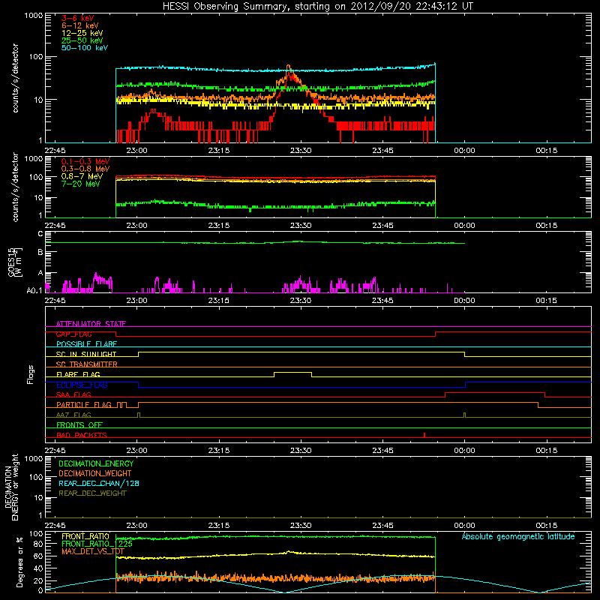This screenshot has height=600, width=600.
Task: Select the SAA_FLAG label
Action: click(73, 394)
